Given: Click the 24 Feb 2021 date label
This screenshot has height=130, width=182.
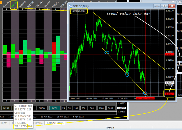Looking at the screenshot, I should 91,99.
